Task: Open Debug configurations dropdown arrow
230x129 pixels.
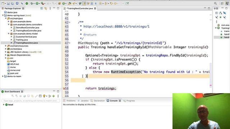Action: pos(34,4)
